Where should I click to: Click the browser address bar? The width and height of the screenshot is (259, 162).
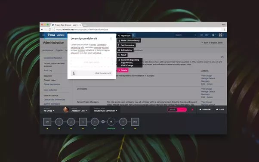tap(137, 29)
